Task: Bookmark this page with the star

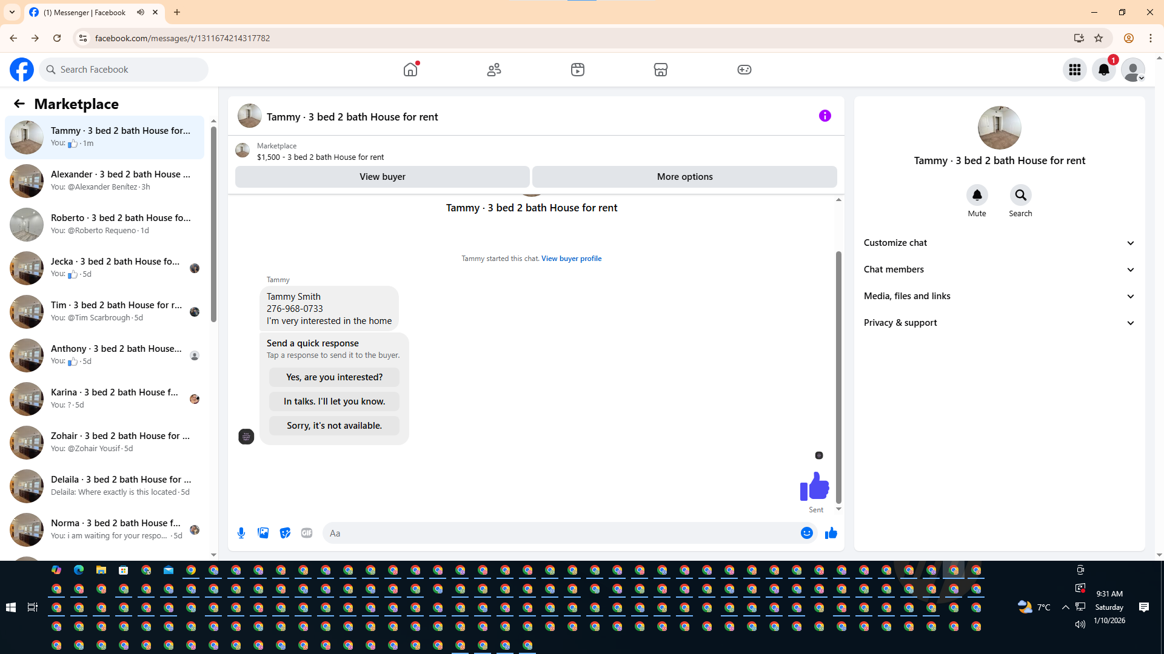Action: tap(1099, 38)
